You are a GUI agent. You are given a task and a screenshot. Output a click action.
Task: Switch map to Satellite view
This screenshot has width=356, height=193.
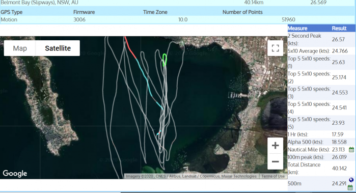[58, 48]
